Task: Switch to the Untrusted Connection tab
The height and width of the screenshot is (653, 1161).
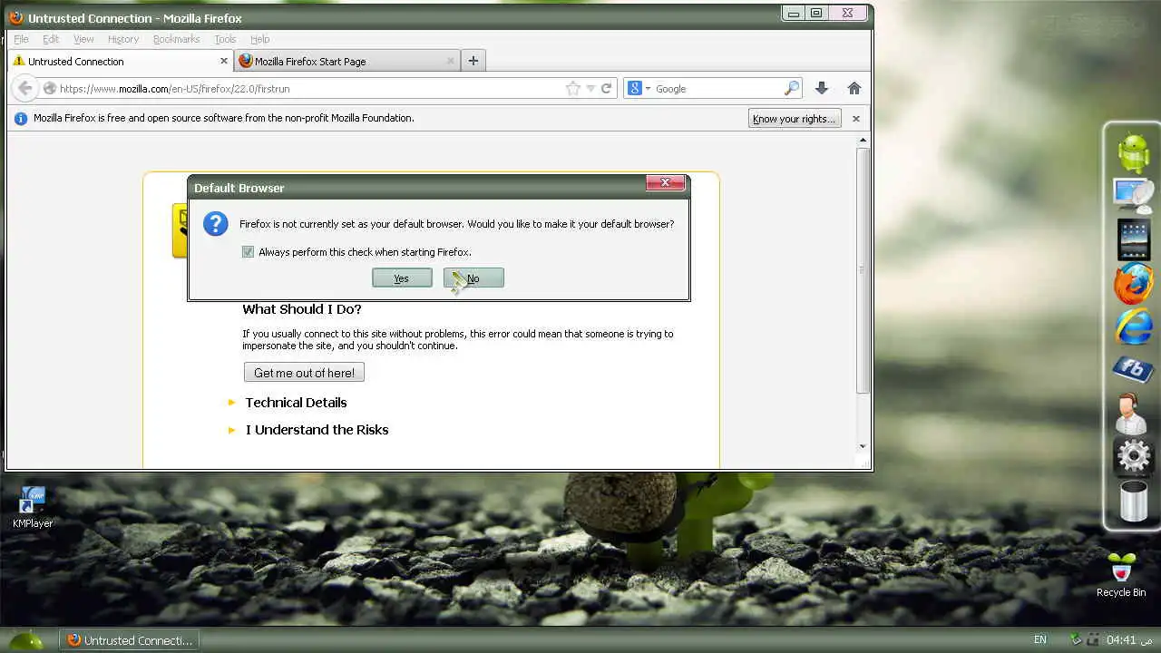Action: (x=121, y=61)
